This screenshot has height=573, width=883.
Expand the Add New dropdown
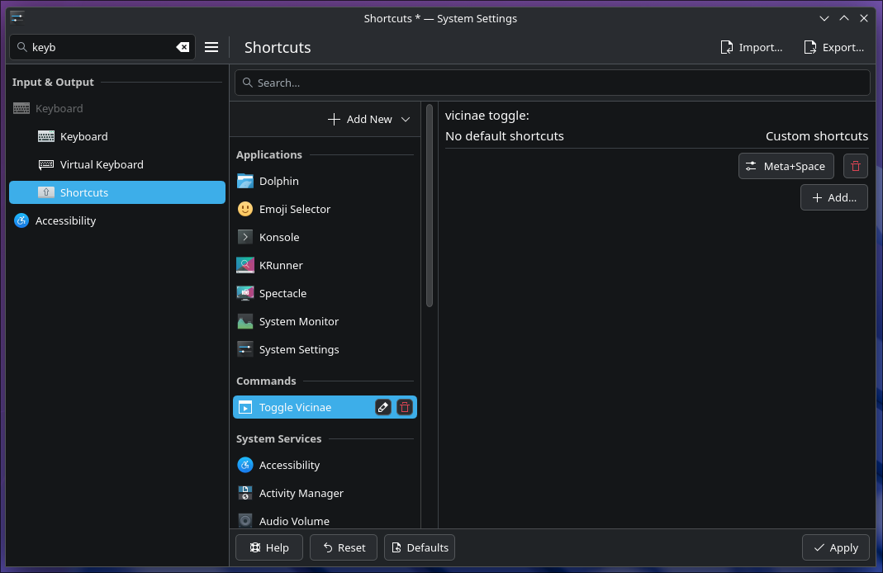click(x=406, y=119)
